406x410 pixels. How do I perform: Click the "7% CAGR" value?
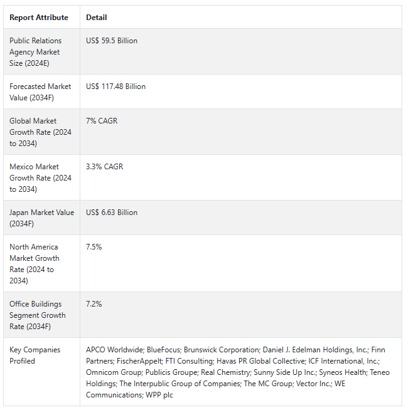point(102,121)
